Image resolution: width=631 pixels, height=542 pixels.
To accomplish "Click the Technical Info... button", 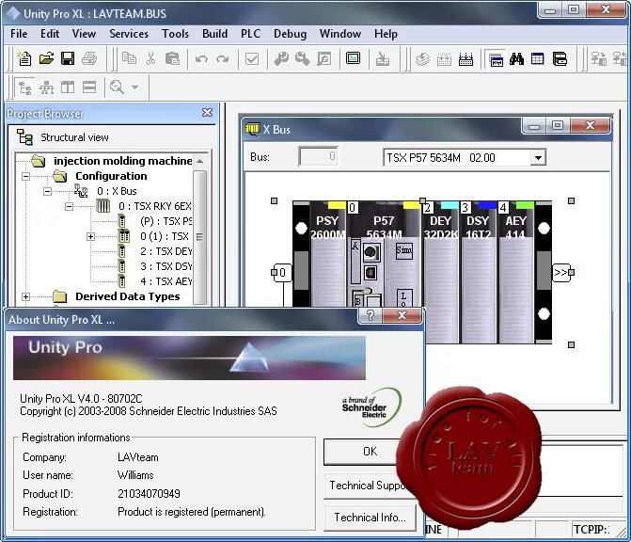I will [x=370, y=517].
